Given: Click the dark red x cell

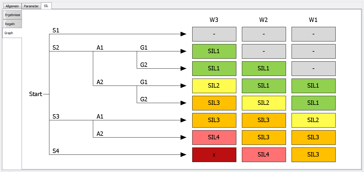Looking at the screenshot, I should click(214, 155).
